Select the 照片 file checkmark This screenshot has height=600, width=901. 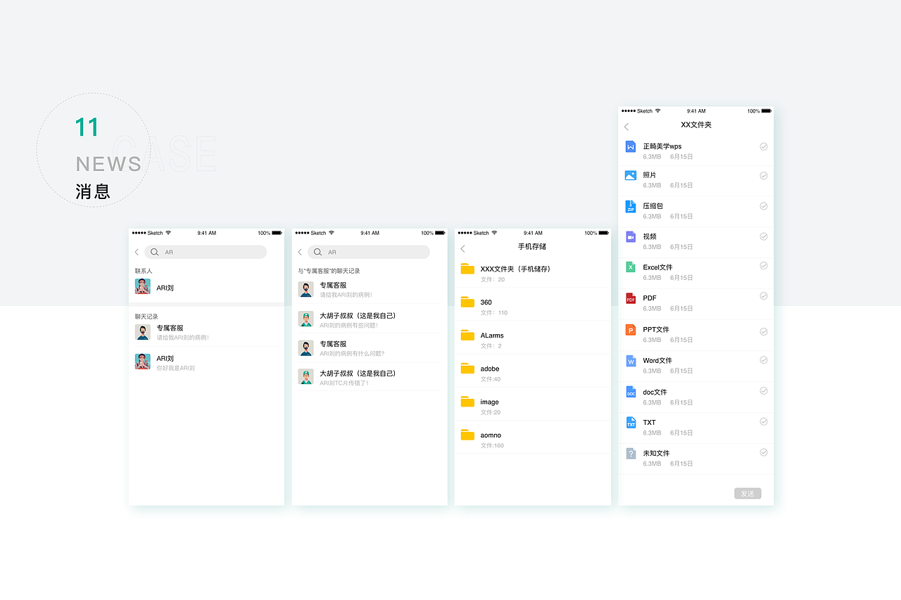764,176
